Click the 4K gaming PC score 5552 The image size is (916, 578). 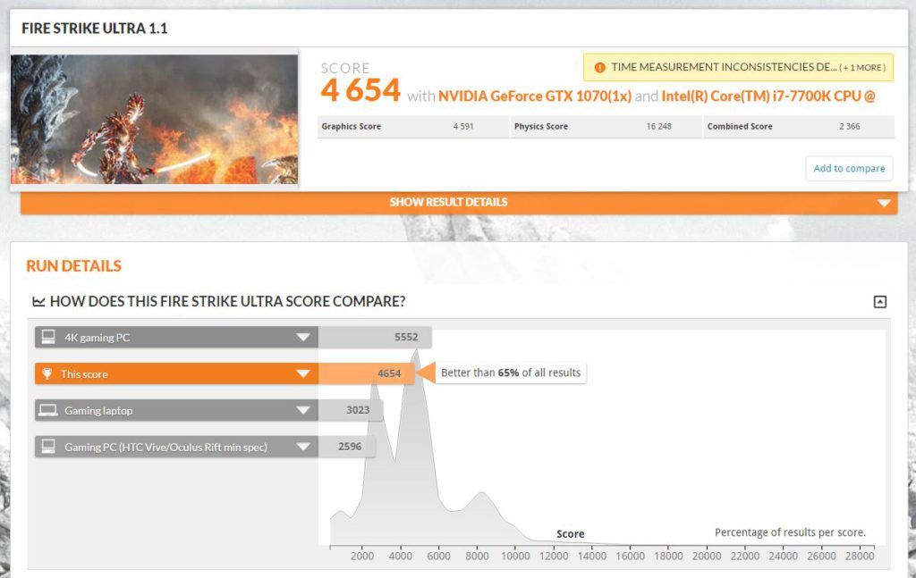406,337
